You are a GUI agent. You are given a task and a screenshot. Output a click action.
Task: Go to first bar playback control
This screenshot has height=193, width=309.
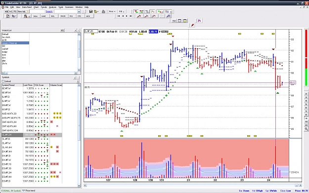[x=119, y=16]
